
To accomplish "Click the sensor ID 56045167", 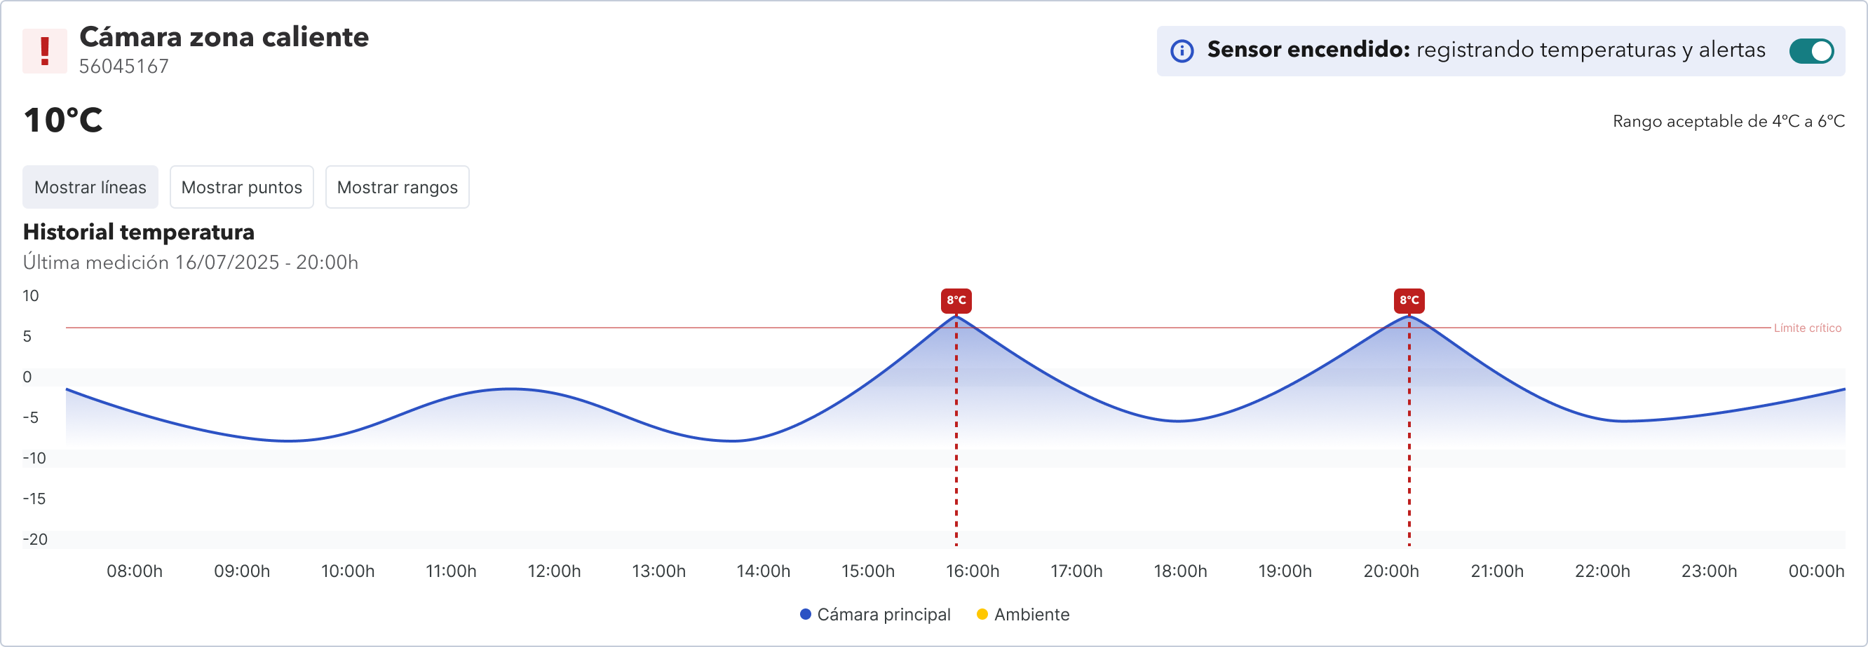I will 124,67.
